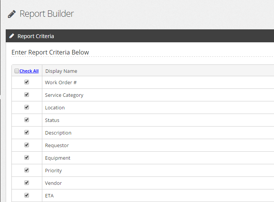Toggle the Priority checkbox
This screenshot has width=274, height=202.
click(27, 170)
